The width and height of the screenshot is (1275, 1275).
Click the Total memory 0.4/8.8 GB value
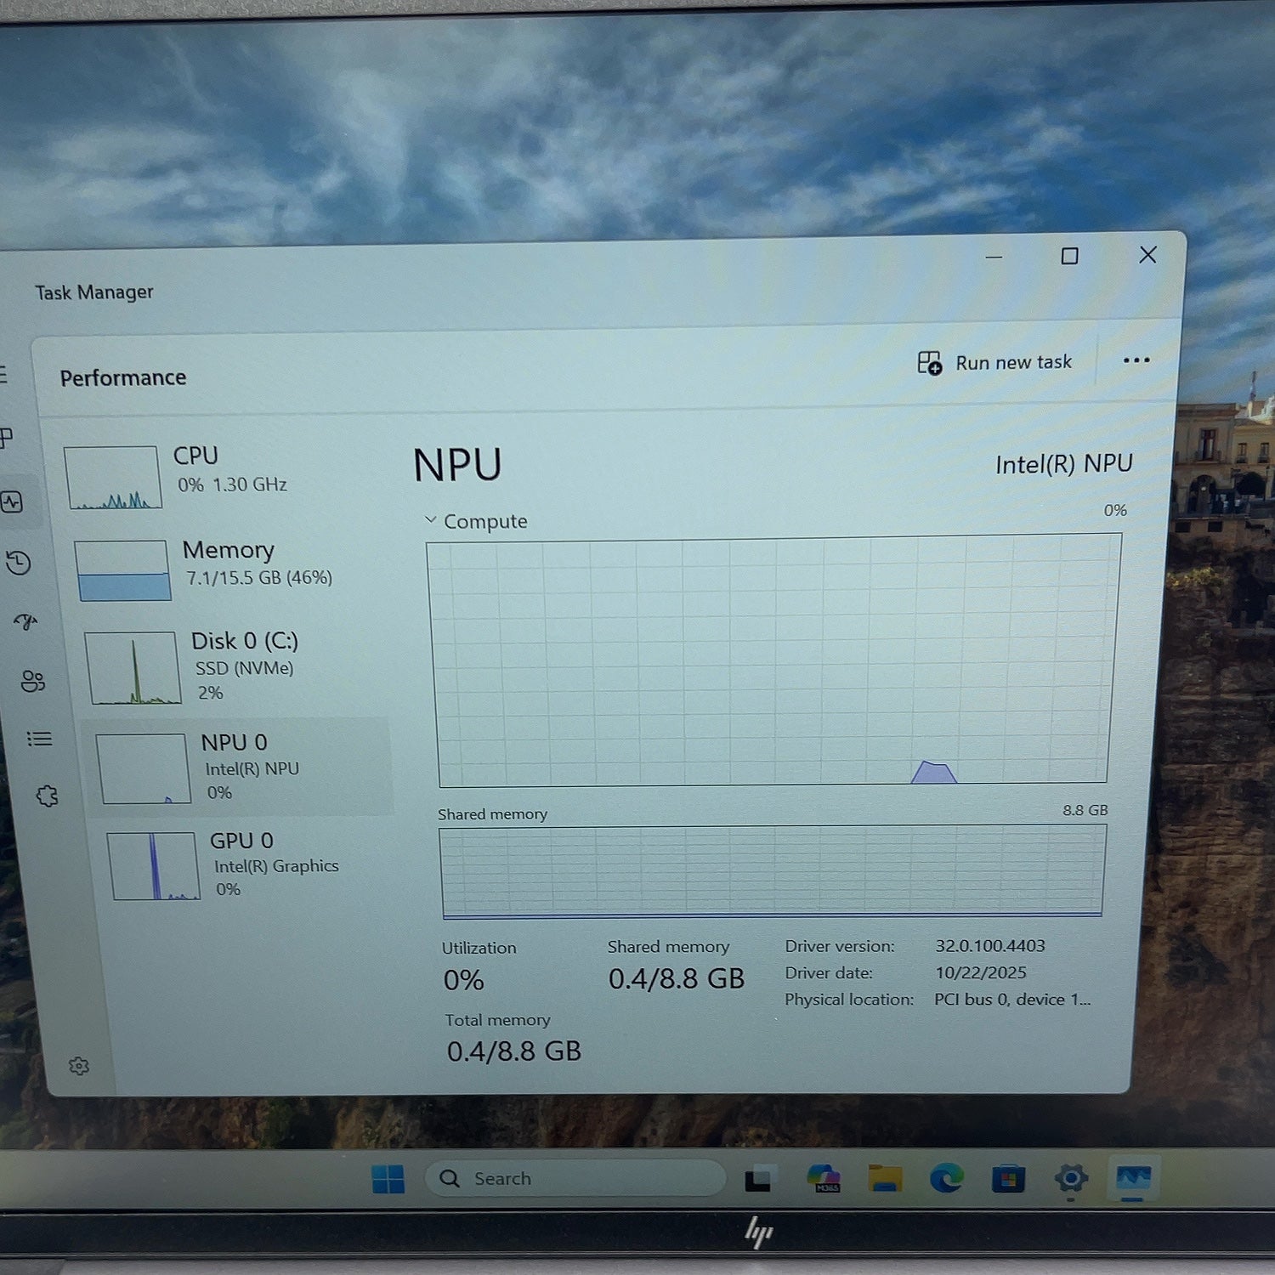[513, 1051]
